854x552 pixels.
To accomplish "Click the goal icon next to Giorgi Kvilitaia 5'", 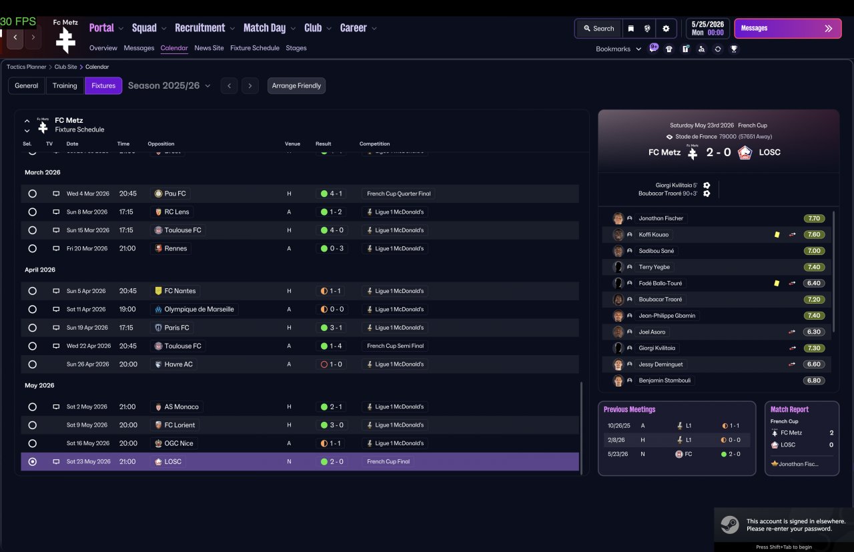I will pos(707,186).
